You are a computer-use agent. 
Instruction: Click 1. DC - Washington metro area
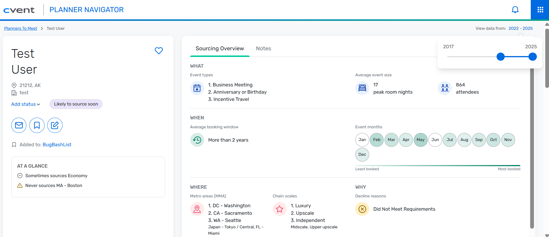point(229,205)
